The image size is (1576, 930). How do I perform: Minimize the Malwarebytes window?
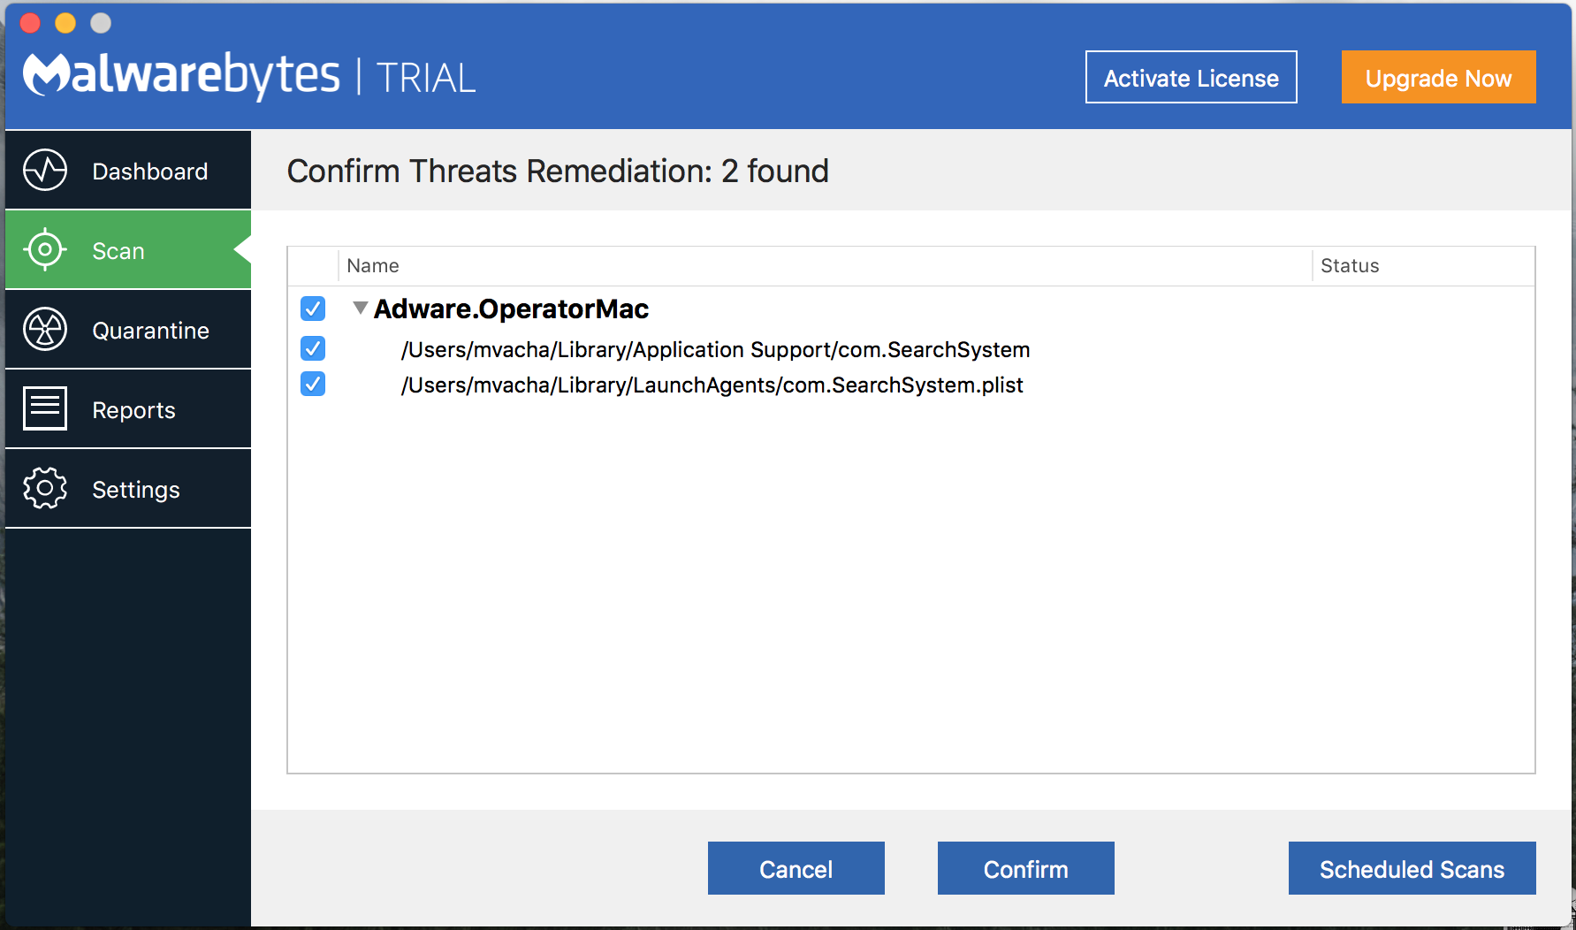[66, 23]
